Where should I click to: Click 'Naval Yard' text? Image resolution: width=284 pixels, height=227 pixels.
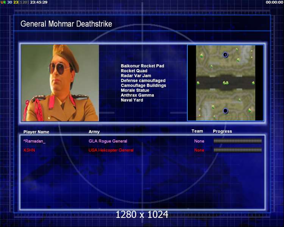tap(132, 100)
